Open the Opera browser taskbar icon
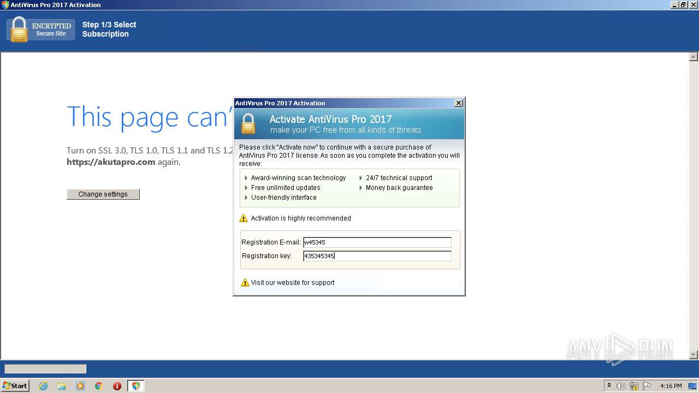 tap(117, 386)
